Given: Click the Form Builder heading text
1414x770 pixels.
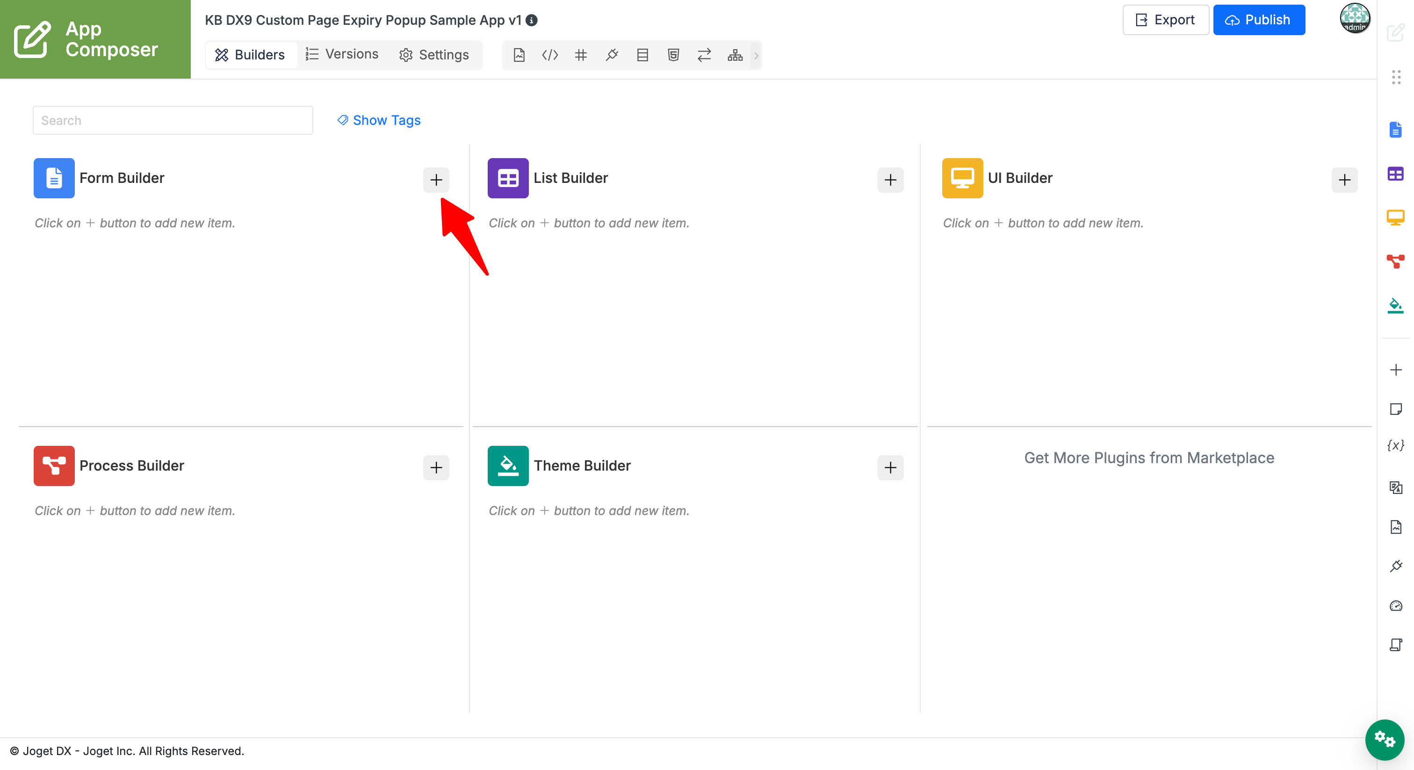Looking at the screenshot, I should click(122, 178).
